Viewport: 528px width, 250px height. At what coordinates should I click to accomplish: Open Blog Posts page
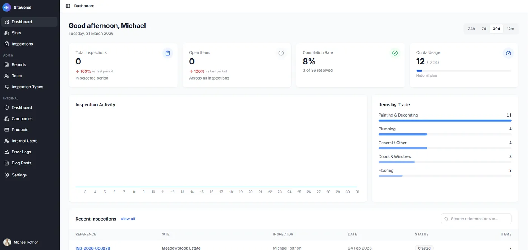click(29, 163)
